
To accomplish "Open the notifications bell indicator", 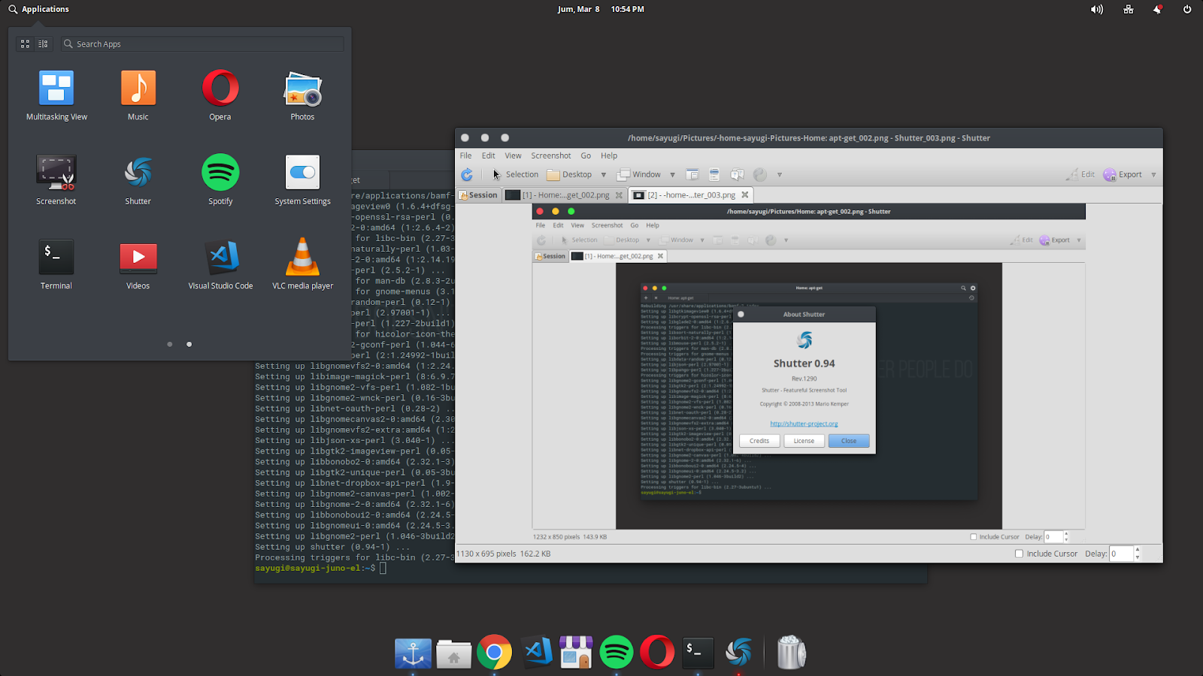I will tap(1158, 9).
